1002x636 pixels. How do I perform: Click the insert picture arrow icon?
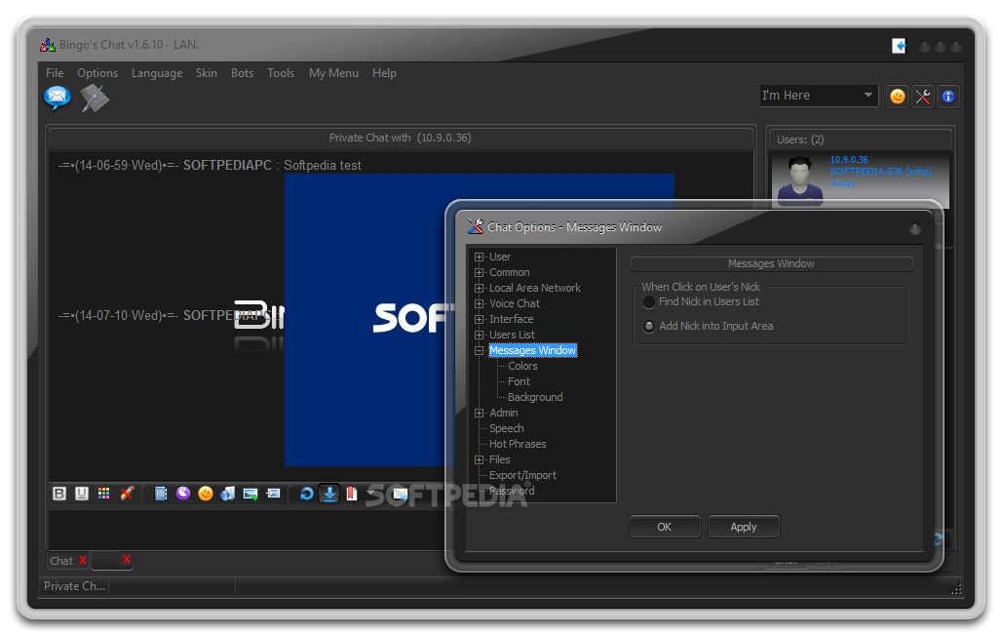273,494
